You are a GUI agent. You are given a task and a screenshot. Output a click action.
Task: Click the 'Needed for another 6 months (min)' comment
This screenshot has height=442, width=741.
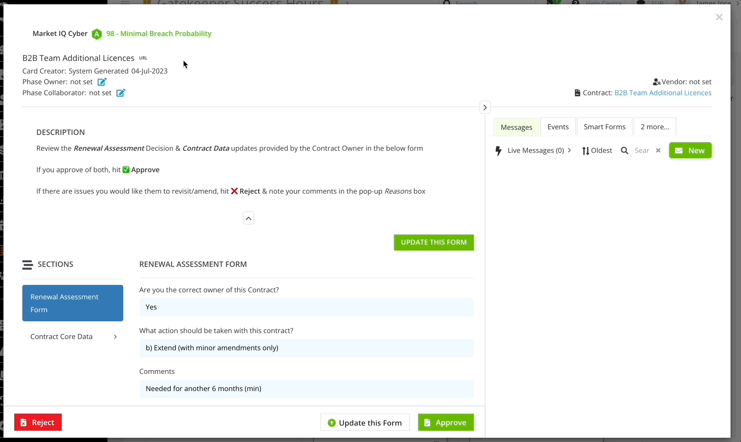click(307, 389)
